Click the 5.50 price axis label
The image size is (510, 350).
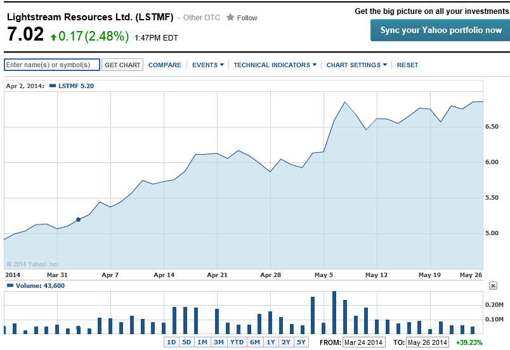pyautogui.click(x=492, y=198)
